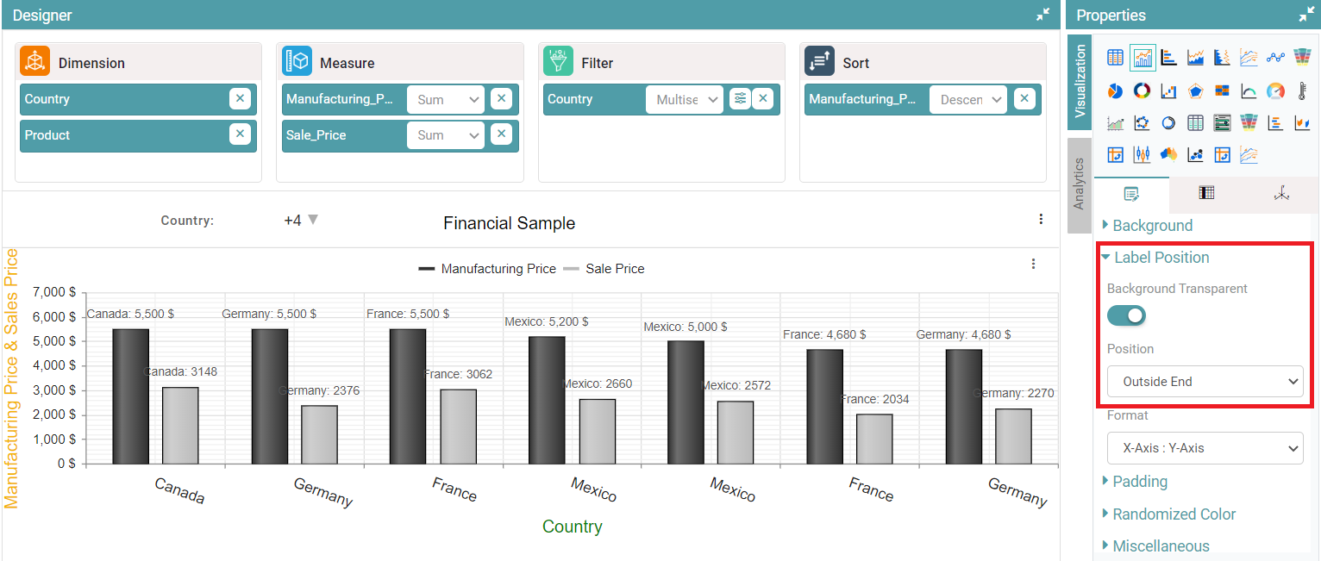Switch to the Analytics tab
Viewport: 1321px width, 561px height.
tap(1079, 184)
